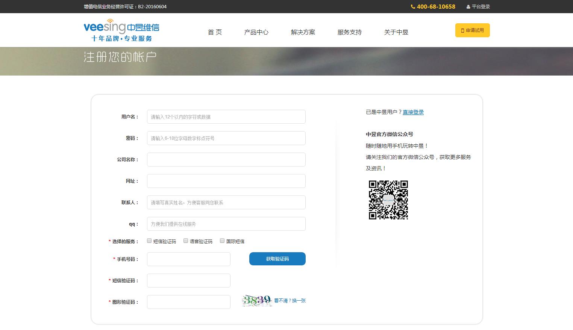Open 解决方案 navigation item
This screenshot has width=573, height=330.
coord(303,32)
